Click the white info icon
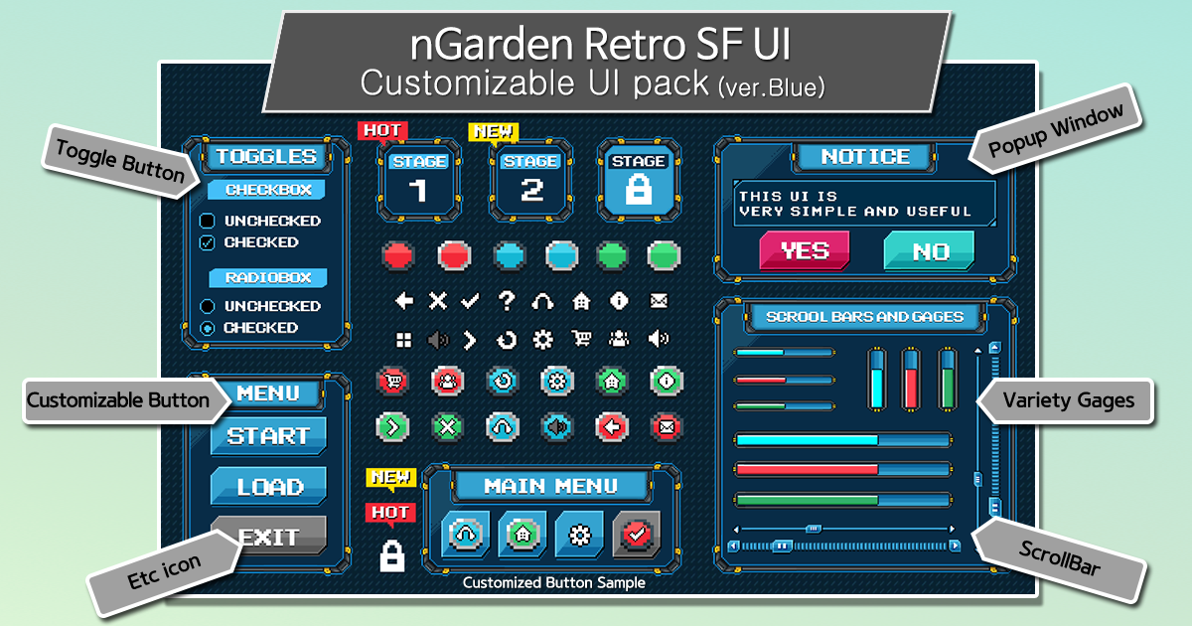Screen dimensions: 1192x626 click(x=620, y=300)
